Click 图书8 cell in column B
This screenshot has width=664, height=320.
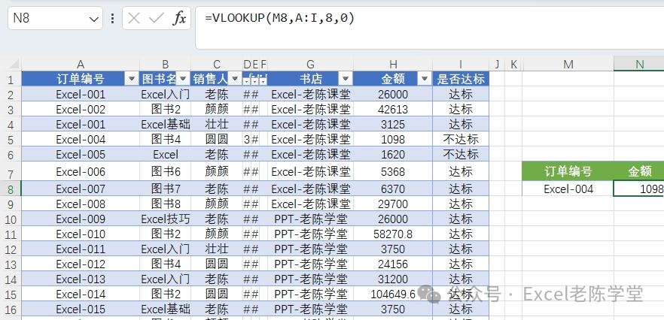pos(165,204)
